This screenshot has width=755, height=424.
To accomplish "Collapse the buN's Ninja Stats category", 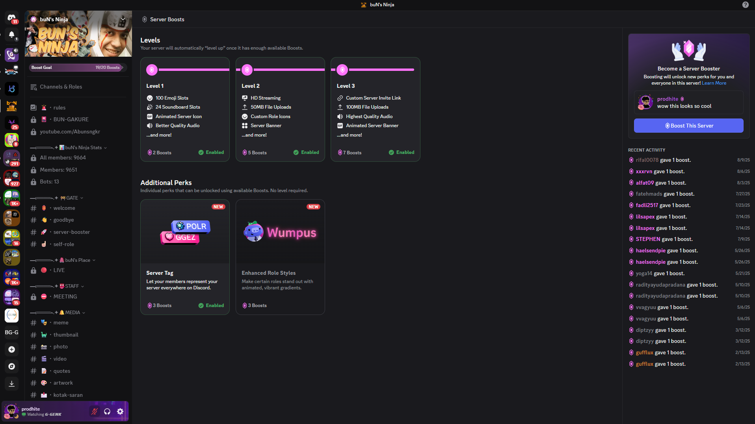I will 69,148.
